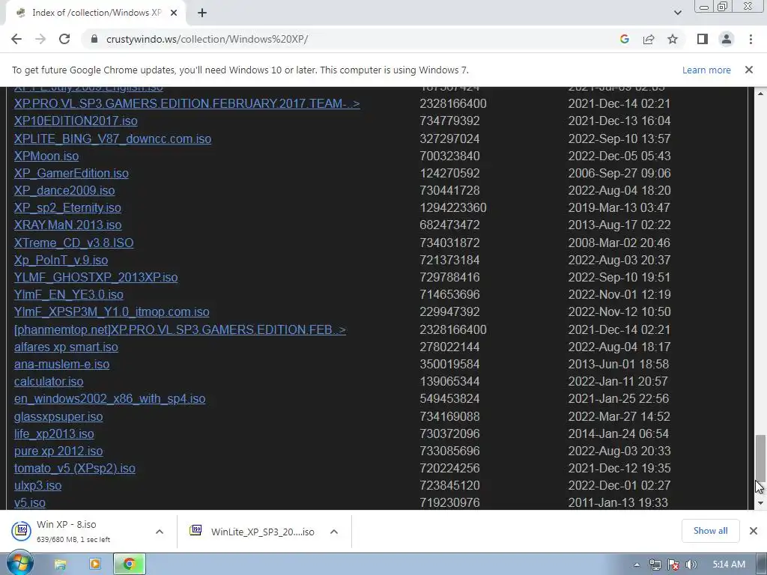The height and width of the screenshot is (575, 767).
Task: Launch Windows Media Player from taskbar
Action: (x=95, y=565)
